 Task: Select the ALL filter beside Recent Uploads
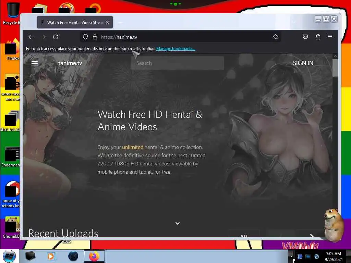pyautogui.click(x=244, y=234)
